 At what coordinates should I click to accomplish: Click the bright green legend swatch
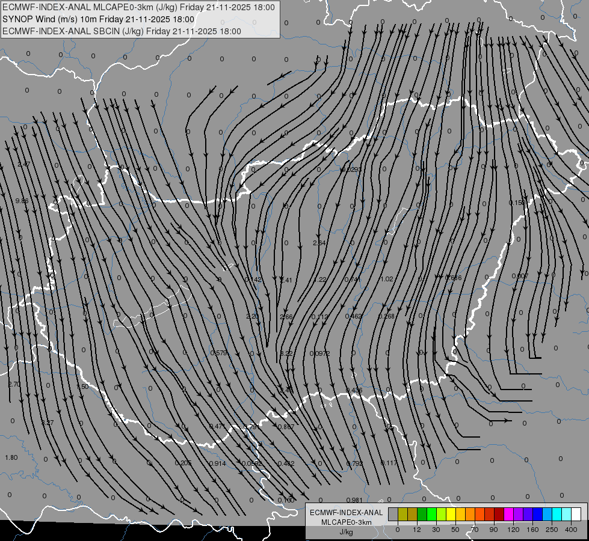point(432,514)
